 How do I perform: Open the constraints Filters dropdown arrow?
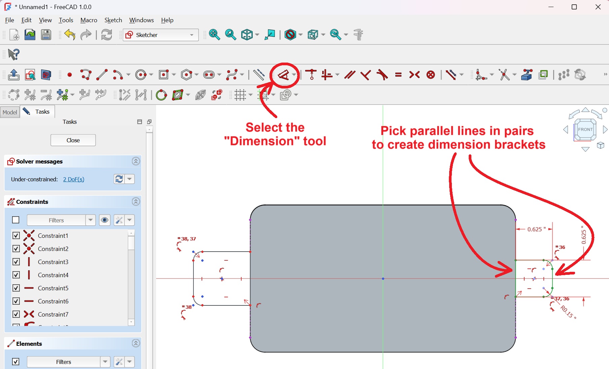pos(91,220)
